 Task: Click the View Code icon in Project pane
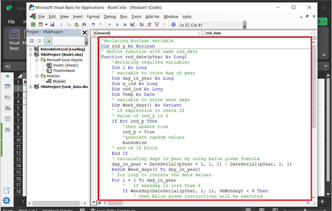(32, 41)
